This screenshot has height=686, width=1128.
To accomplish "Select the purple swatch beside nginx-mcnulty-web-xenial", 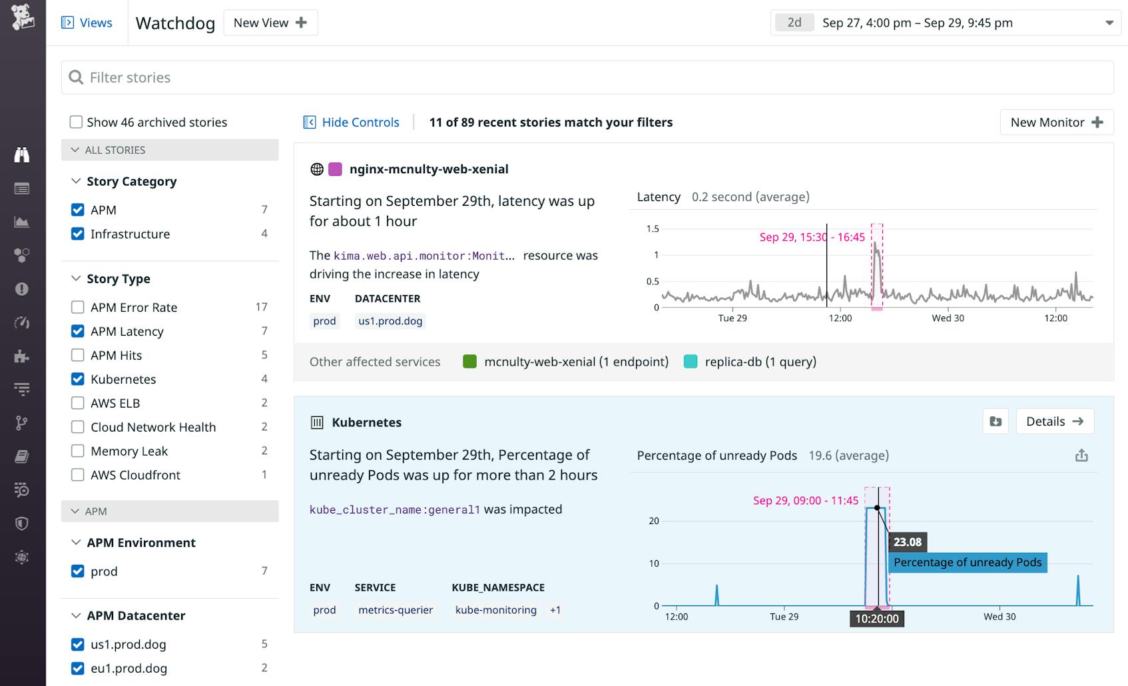I will tap(334, 169).
